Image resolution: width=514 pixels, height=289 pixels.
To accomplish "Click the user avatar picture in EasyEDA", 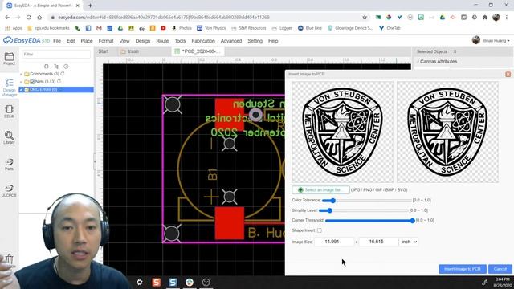I will [476, 40].
